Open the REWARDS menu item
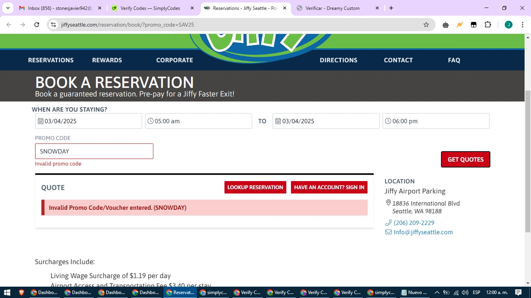 tap(107, 60)
